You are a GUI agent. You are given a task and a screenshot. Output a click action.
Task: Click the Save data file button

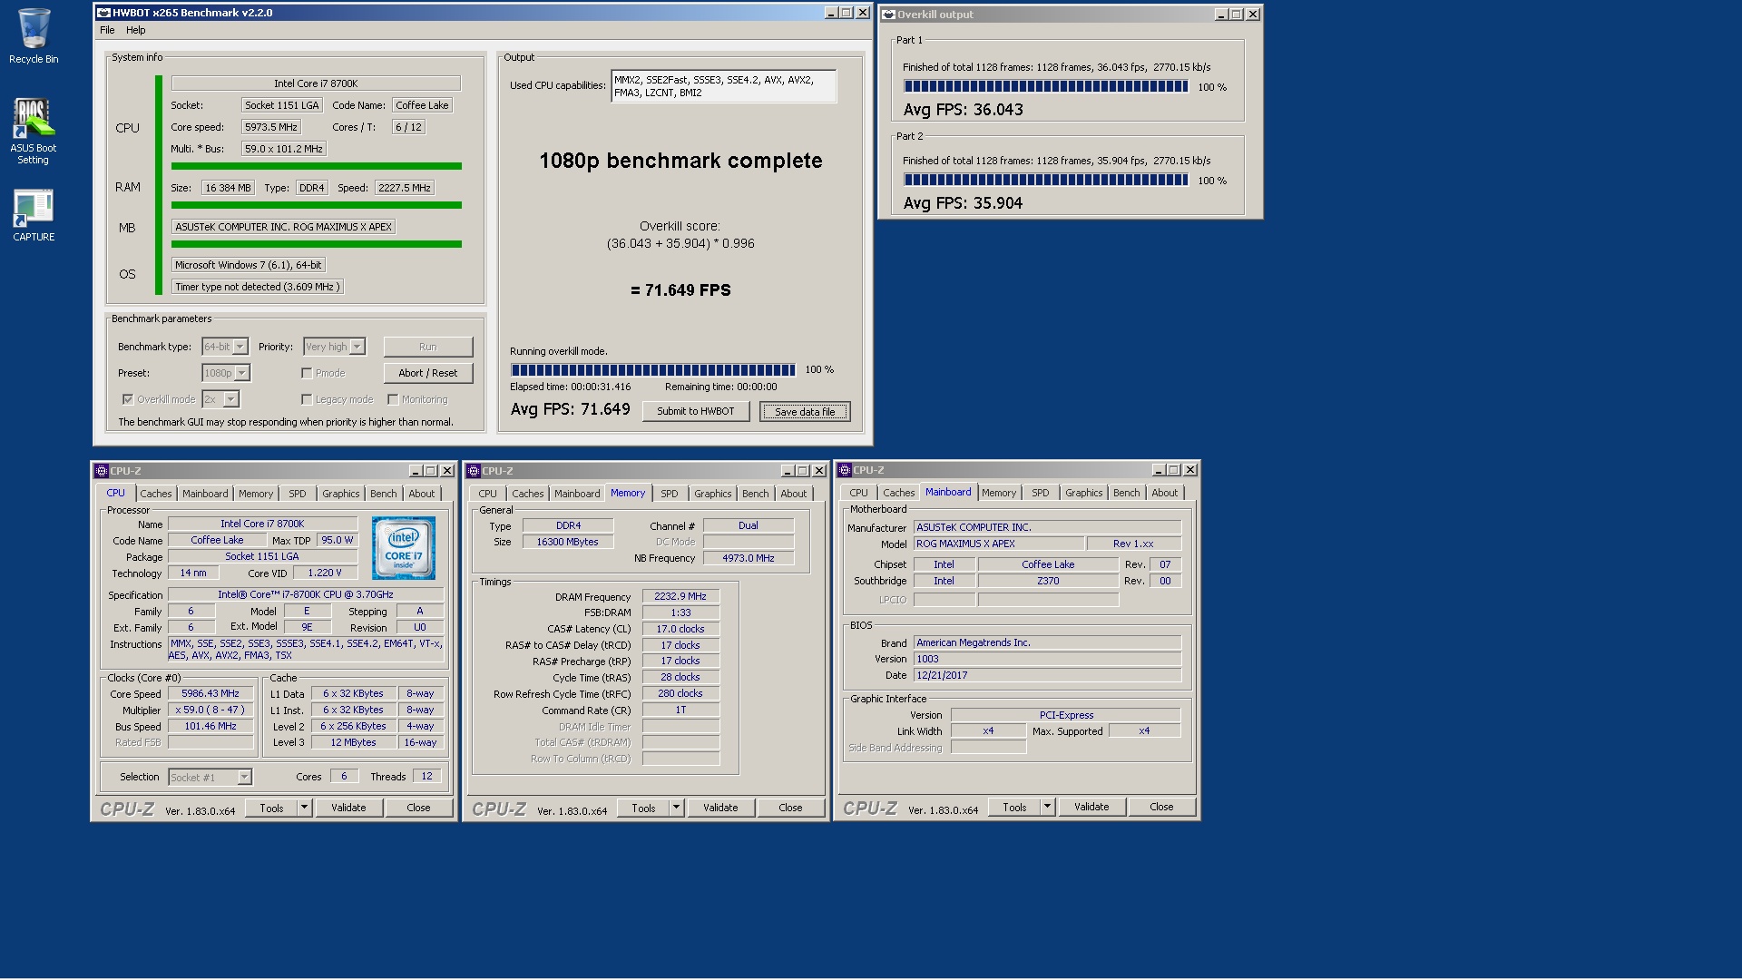pyautogui.click(x=805, y=412)
